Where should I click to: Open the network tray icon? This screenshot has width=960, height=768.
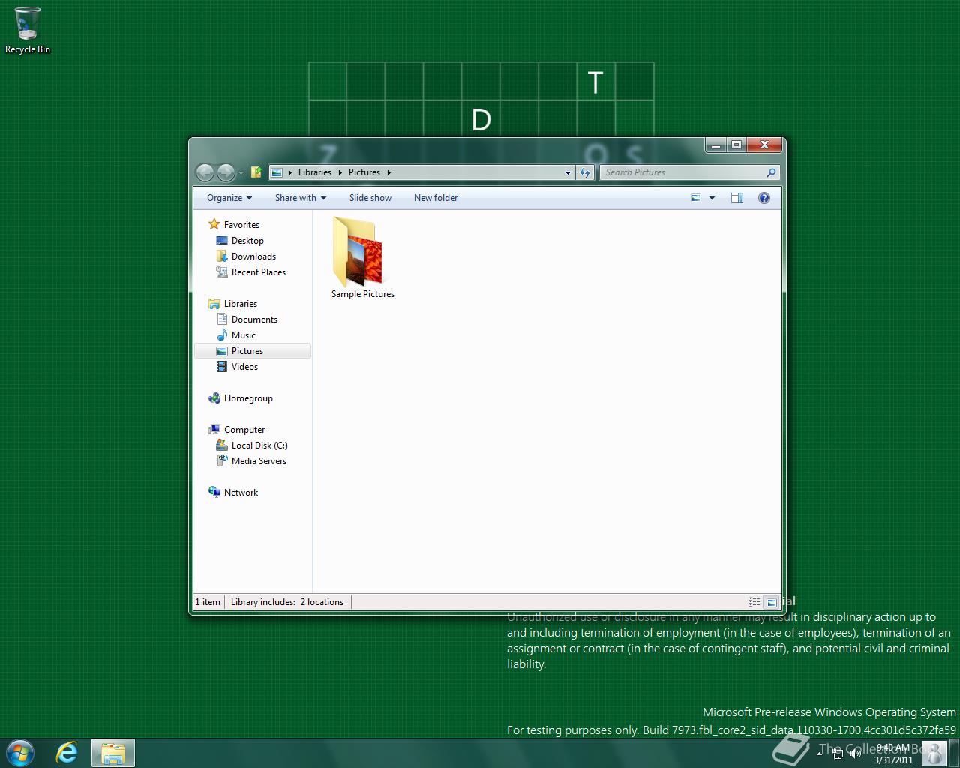point(838,753)
